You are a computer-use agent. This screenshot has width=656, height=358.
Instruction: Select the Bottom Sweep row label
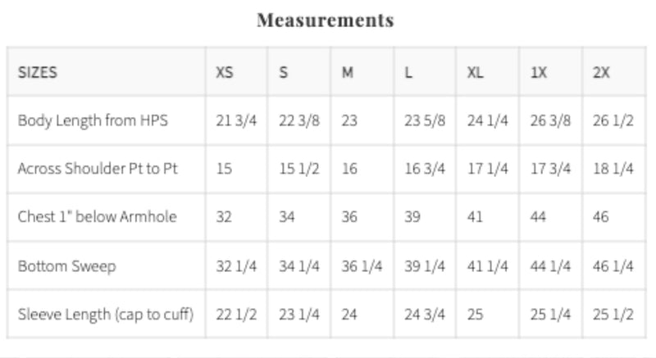(x=67, y=265)
